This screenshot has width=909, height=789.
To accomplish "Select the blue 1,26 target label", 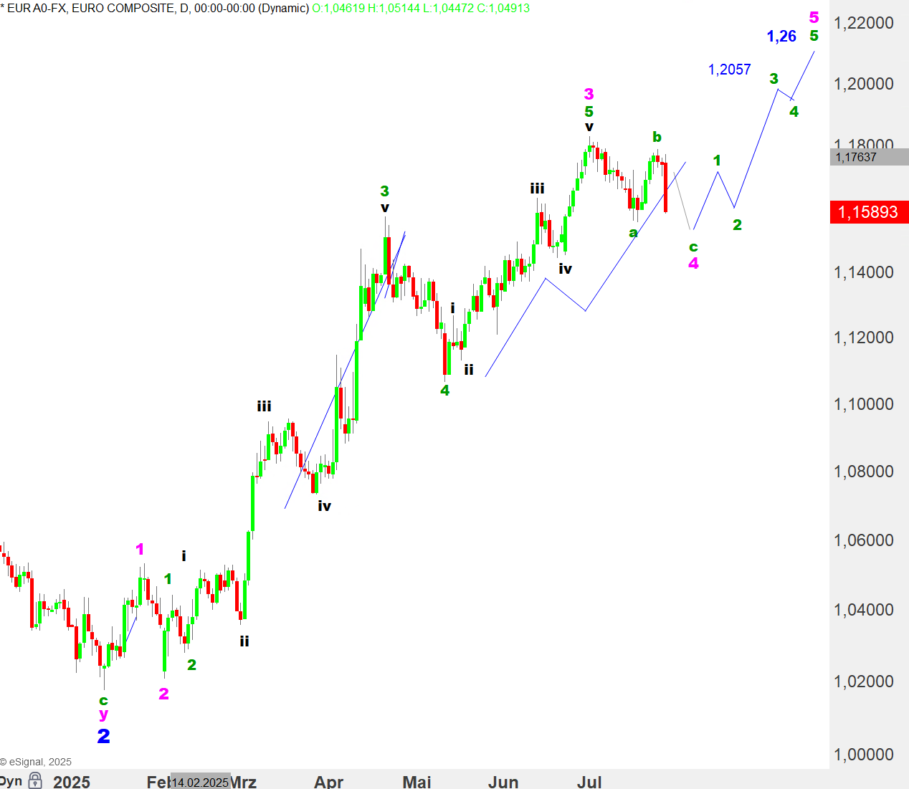I will [781, 37].
